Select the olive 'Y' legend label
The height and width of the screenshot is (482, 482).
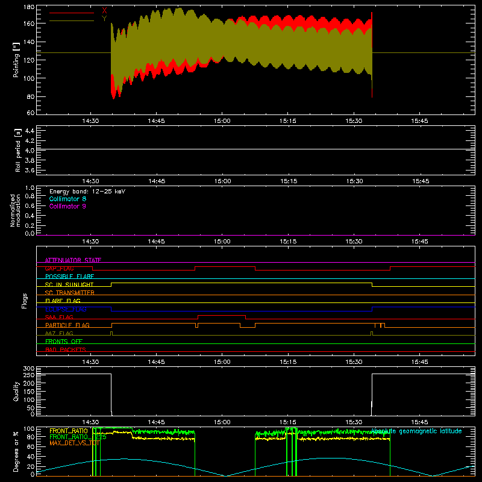pos(104,19)
